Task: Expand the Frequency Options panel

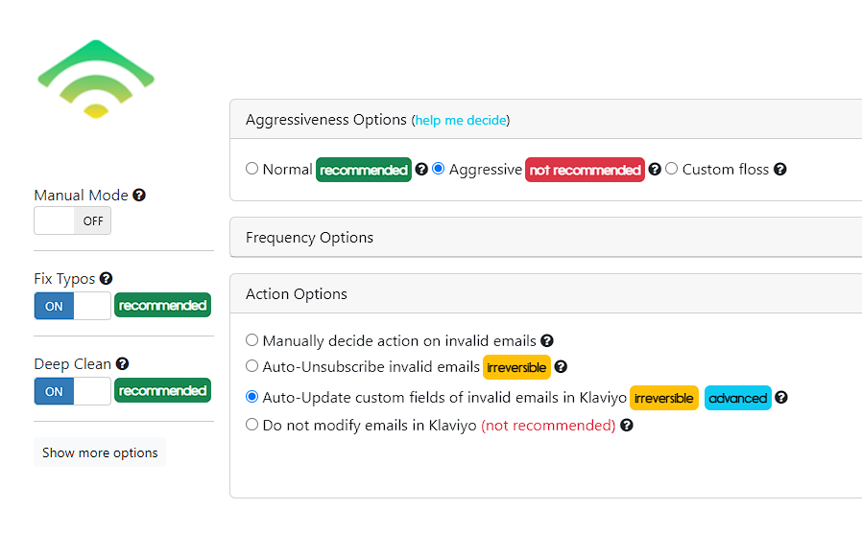Action: pos(546,237)
